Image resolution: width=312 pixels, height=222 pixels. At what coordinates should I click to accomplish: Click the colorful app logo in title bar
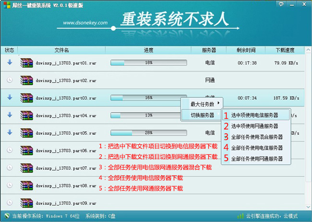click(7, 5)
